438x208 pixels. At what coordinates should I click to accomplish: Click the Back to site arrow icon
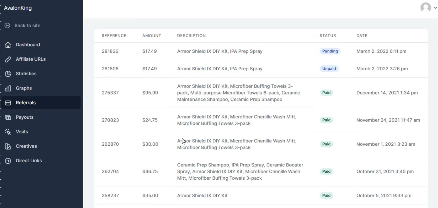coord(7,25)
